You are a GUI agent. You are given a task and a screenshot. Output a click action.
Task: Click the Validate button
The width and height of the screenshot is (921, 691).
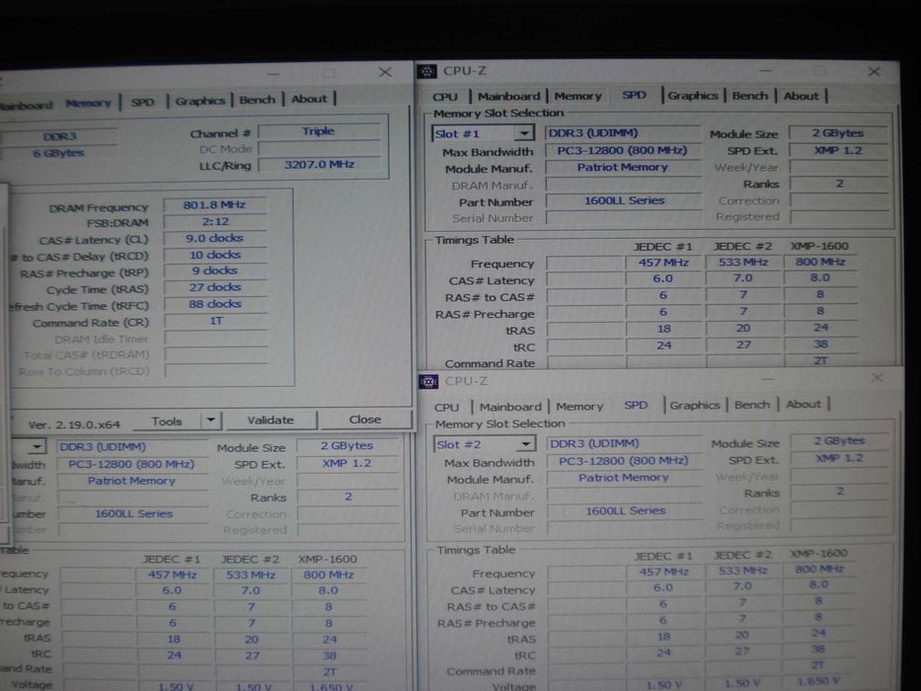click(270, 421)
